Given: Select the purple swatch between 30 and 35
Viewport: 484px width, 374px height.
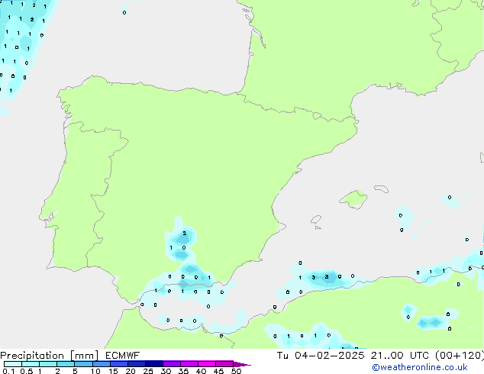Looking at the screenshot, I should point(172,364).
